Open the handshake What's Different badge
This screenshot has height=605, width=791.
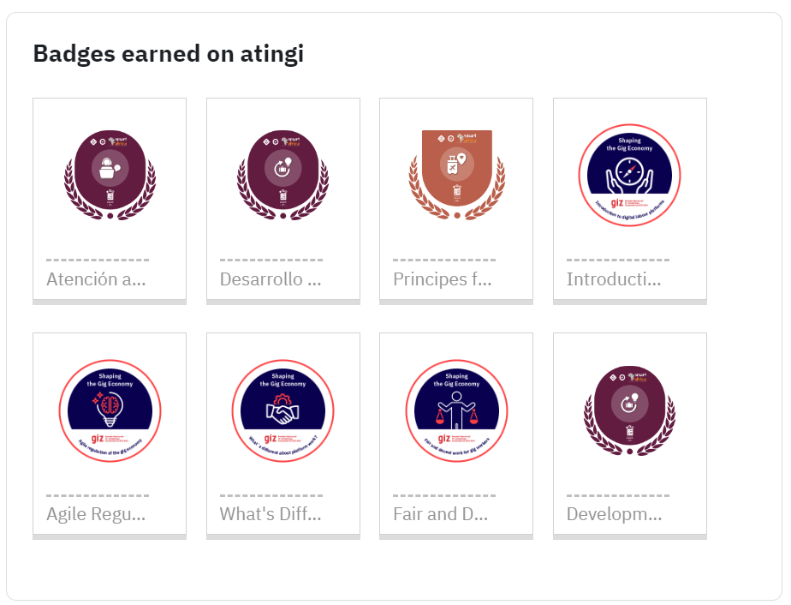[x=283, y=410]
